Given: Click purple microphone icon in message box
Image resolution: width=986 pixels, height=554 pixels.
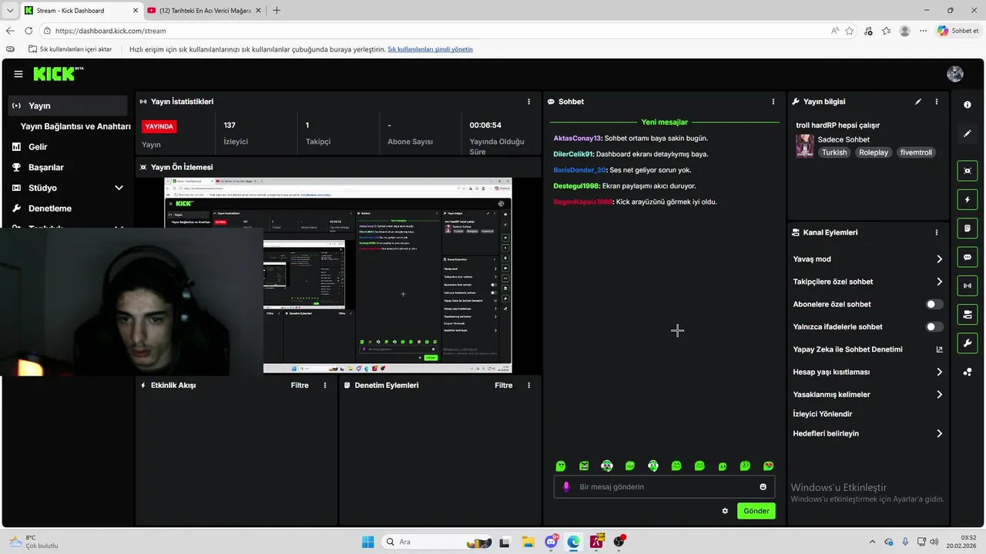Looking at the screenshot, I should 566,487.
